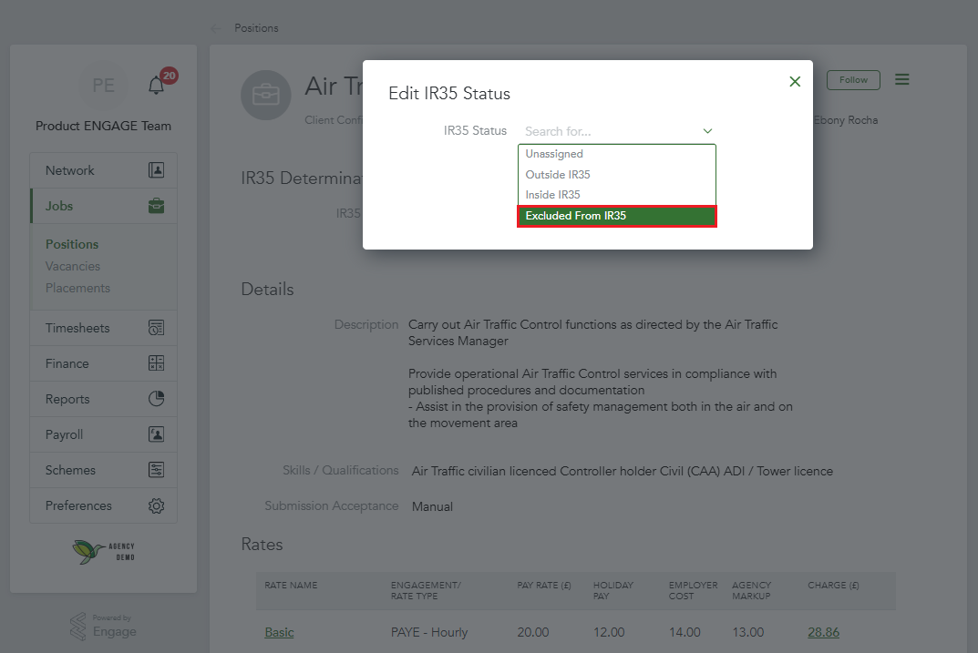Click the Product ENGAGE Team name
The image size is (978, 653).
coord(104,126)
